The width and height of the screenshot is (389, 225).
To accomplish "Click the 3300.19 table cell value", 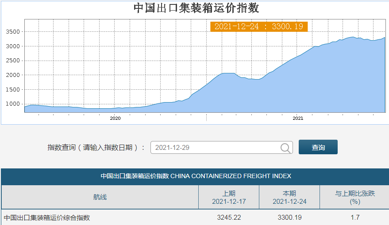I will pyautogui.click(x=289, y=217).
